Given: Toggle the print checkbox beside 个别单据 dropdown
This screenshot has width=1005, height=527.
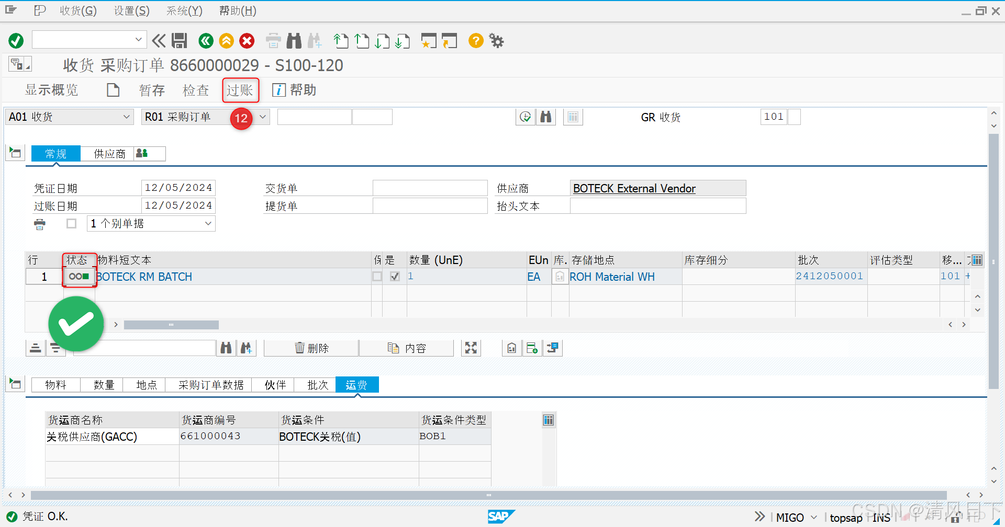Looking at the screenshot, I should [72, 224].
